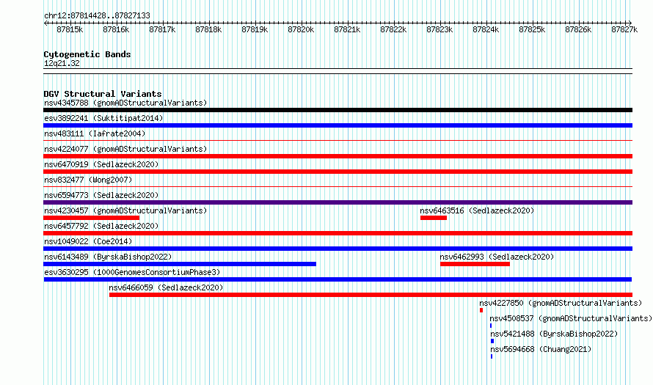Open variant nsv6594773 Sedlazeck2020 label
This screenshot has width=653, height=385.
pyautogui.click(x=101, y=195)
